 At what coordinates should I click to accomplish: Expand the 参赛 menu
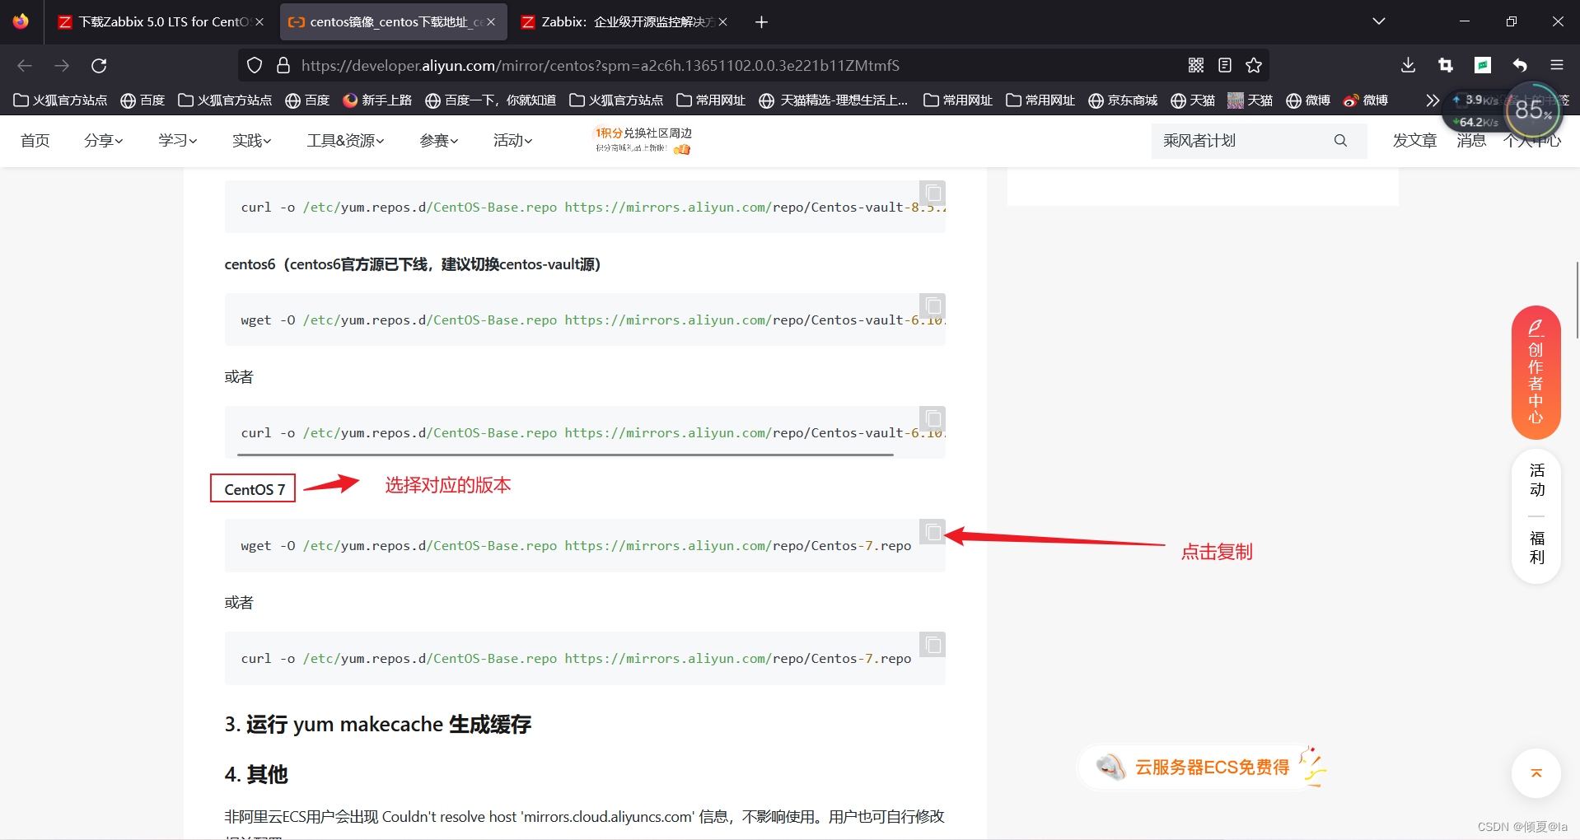coord(439,141)
